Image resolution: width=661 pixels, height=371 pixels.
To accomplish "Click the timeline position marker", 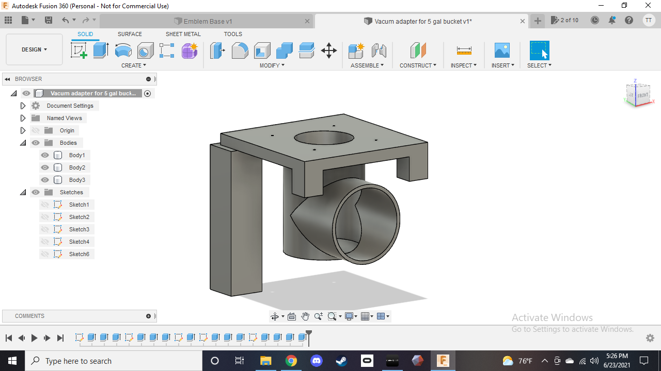I will pos(309,337).
